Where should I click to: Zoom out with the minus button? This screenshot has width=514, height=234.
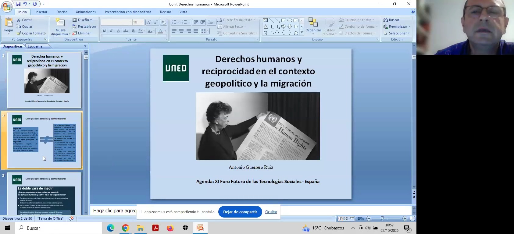369,218
